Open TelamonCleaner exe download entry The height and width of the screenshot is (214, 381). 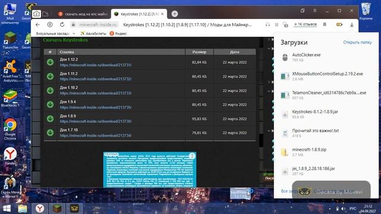pos(326,95)
